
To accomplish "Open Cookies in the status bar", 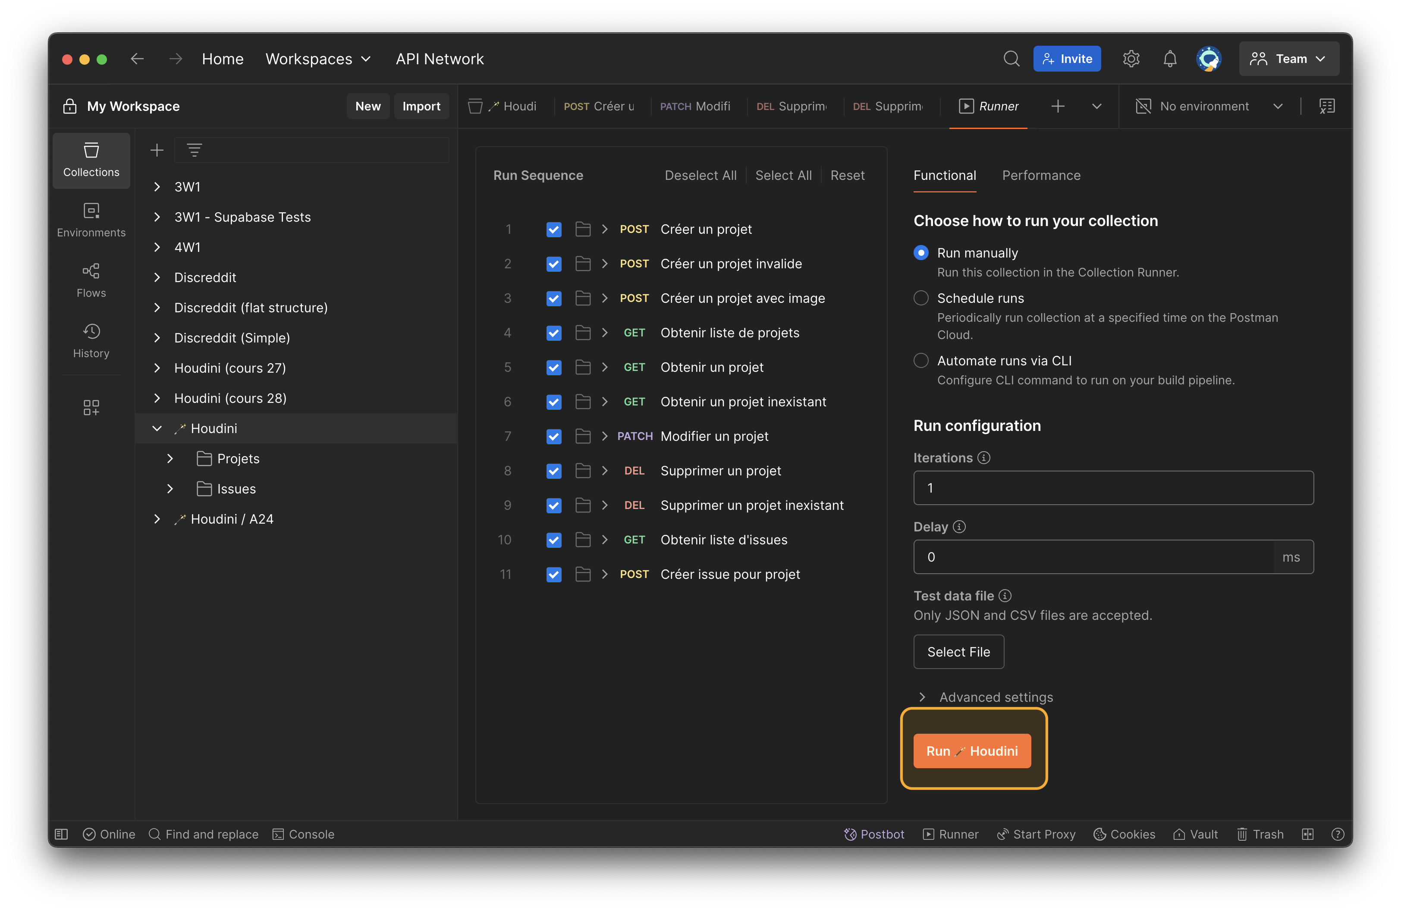I will coord(1125,834).
